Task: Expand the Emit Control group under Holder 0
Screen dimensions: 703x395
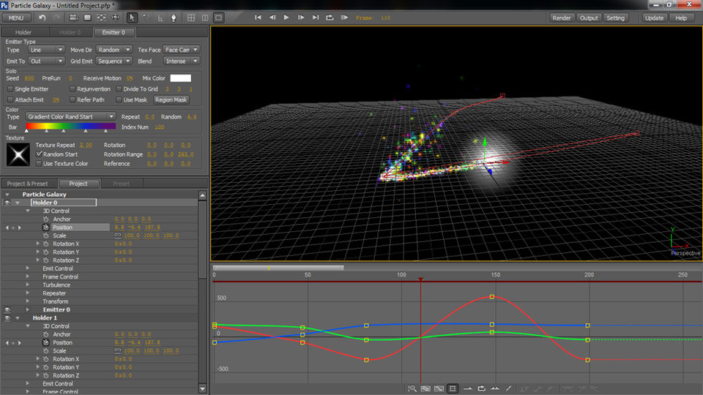Action: tap(27, 268)
